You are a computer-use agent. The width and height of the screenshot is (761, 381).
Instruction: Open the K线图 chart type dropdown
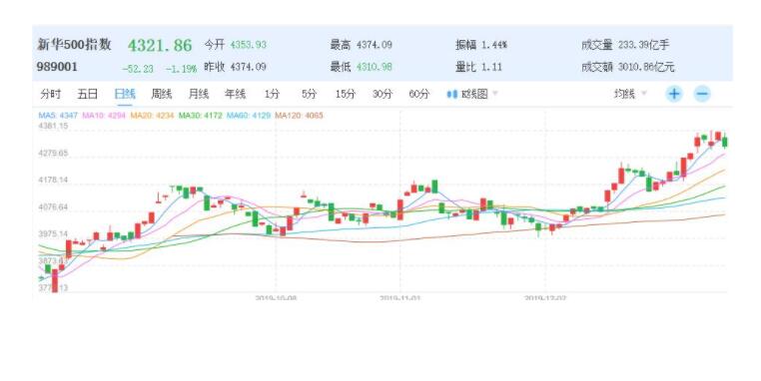(495, 93)
